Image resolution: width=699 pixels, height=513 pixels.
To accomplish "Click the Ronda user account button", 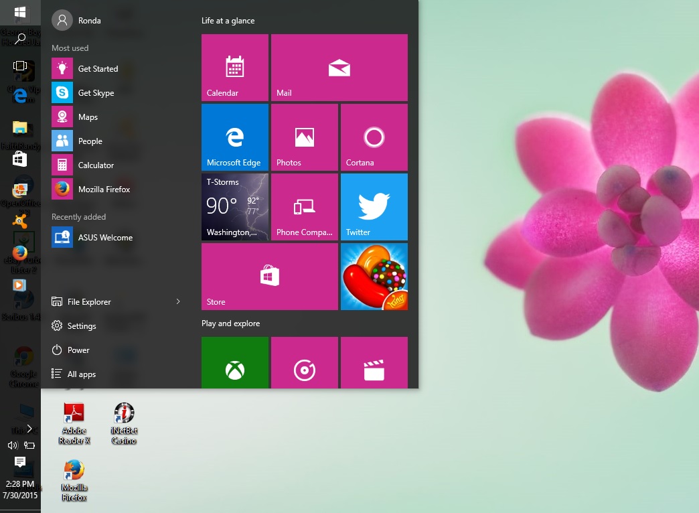I will click(78, 21).
